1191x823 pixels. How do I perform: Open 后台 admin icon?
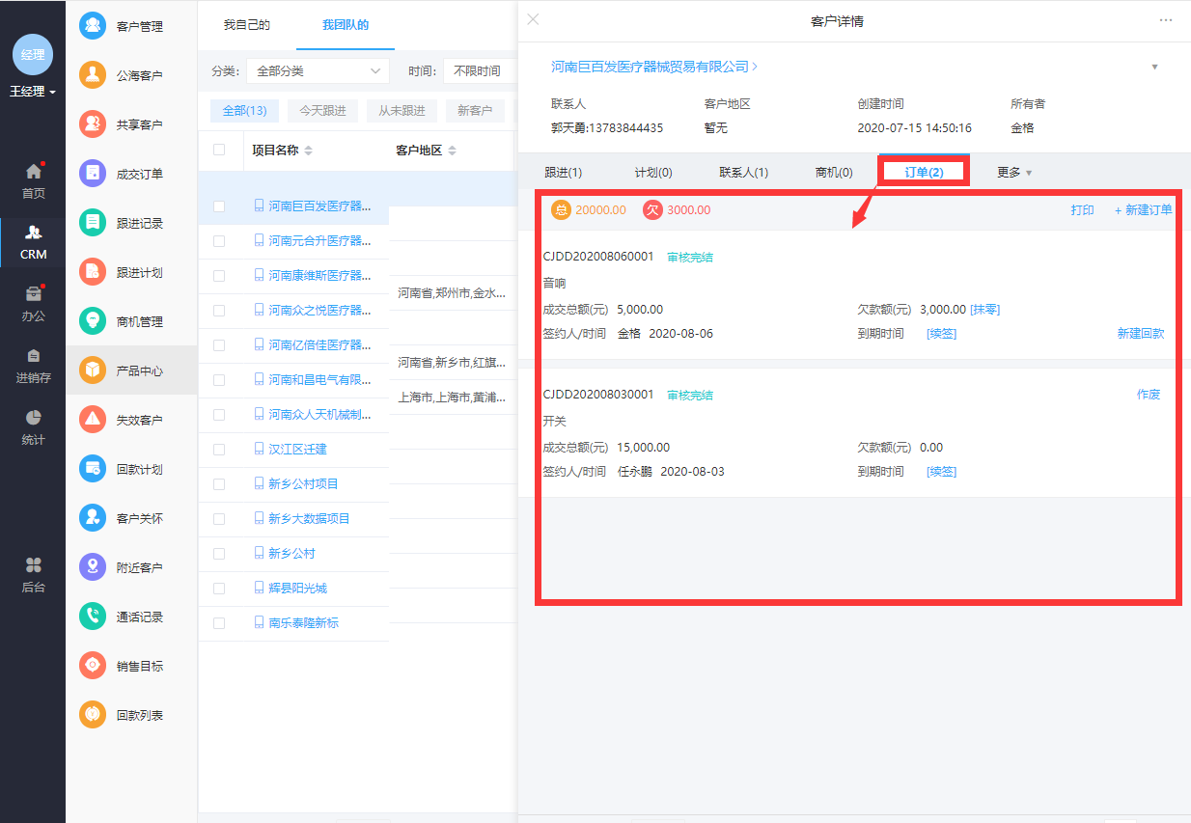coord(33,564)
